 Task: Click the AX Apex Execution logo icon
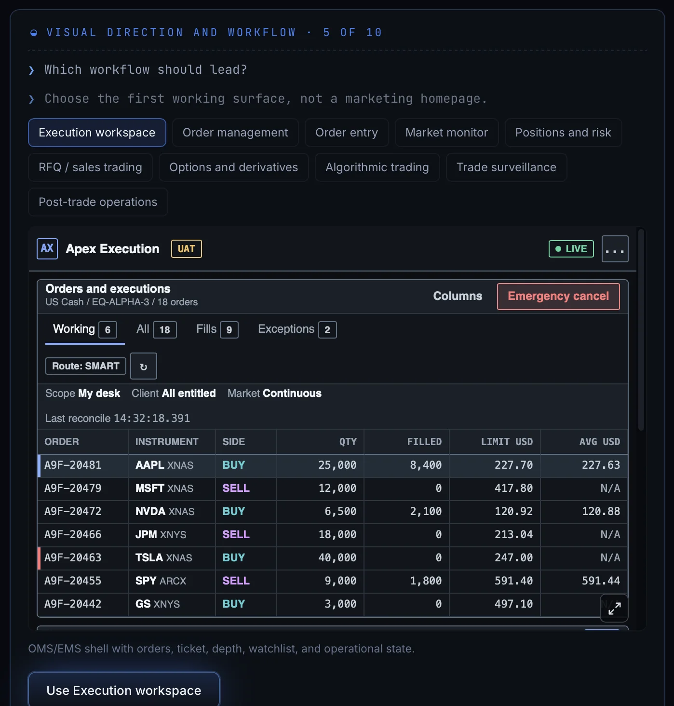tap(47, 249)
